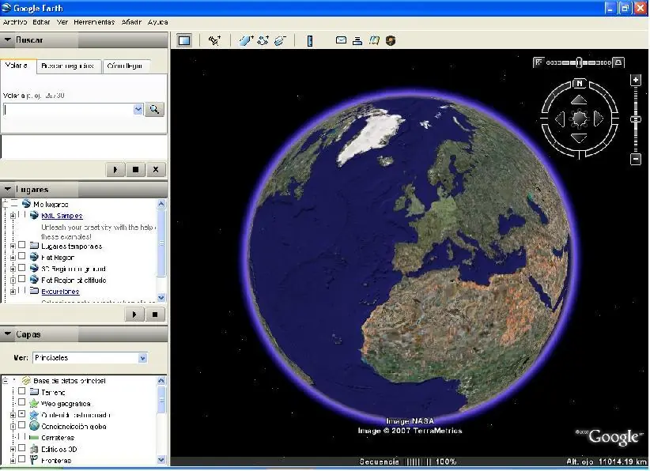Click the magnifier search button
Image resolution: width=650 pixels, height=471 pixels.
(x=154, y=110)
